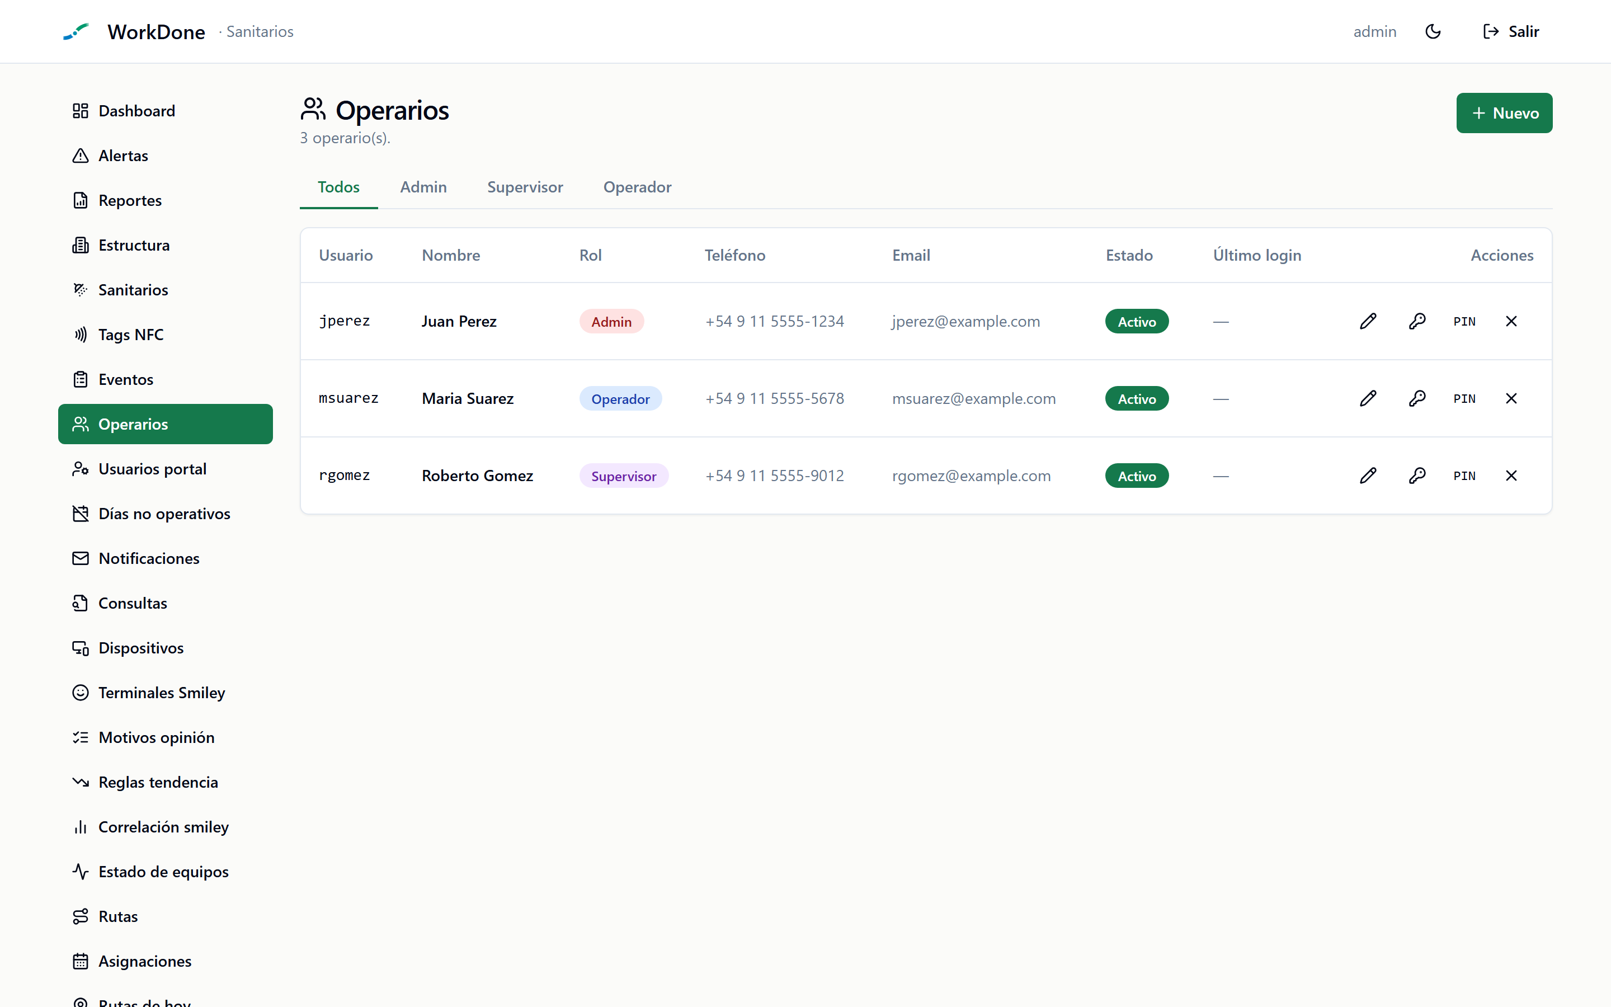Viewport: 1611px width, 1007px height.
Task: Open Tags NFC section
Action: [x=165, y=335]
